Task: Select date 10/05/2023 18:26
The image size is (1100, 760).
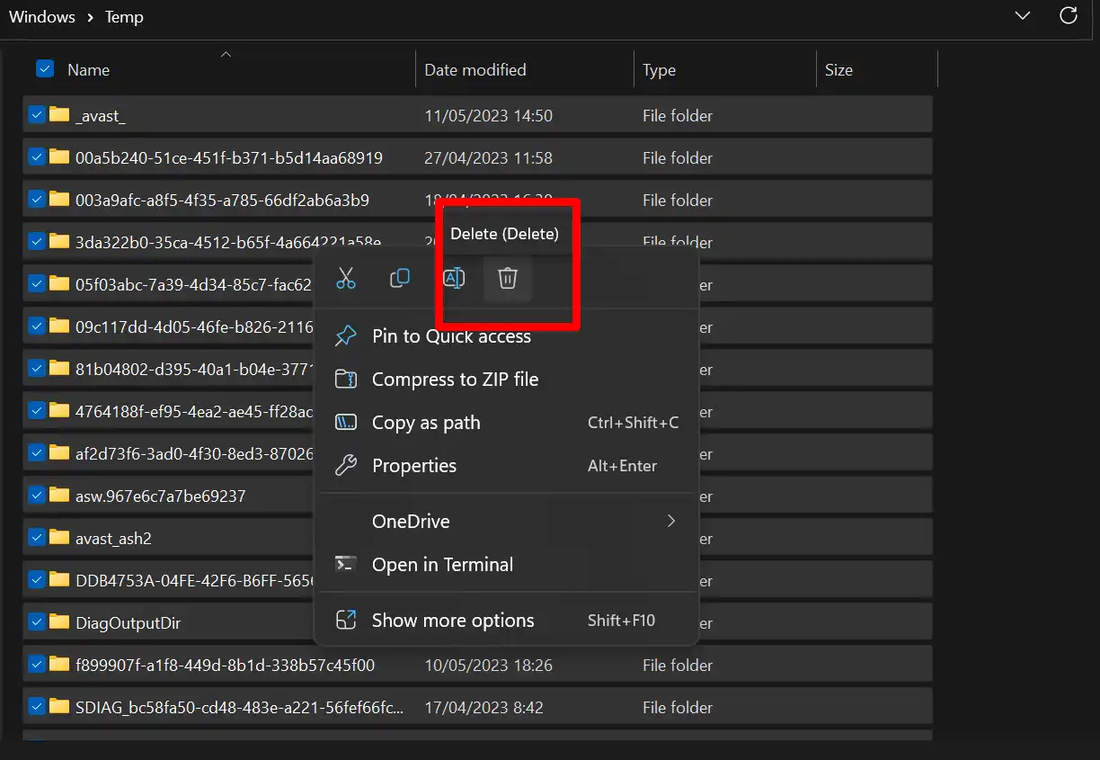Action: pos(488,666)
